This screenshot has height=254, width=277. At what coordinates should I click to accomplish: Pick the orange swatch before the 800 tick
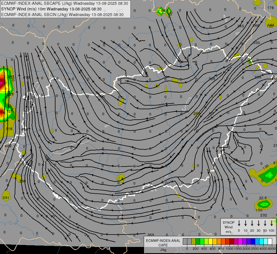point(219,241)
